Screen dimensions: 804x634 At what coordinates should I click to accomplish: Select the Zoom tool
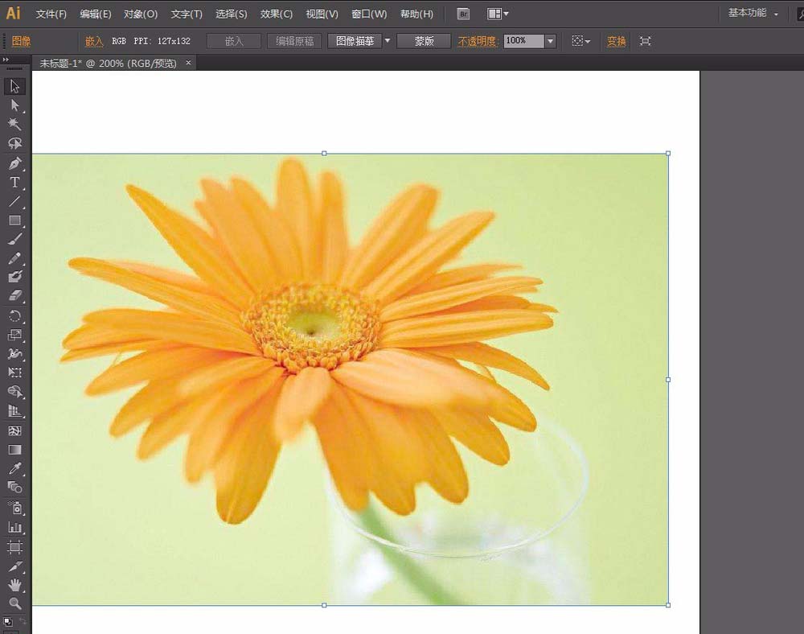tap(14, 603)
